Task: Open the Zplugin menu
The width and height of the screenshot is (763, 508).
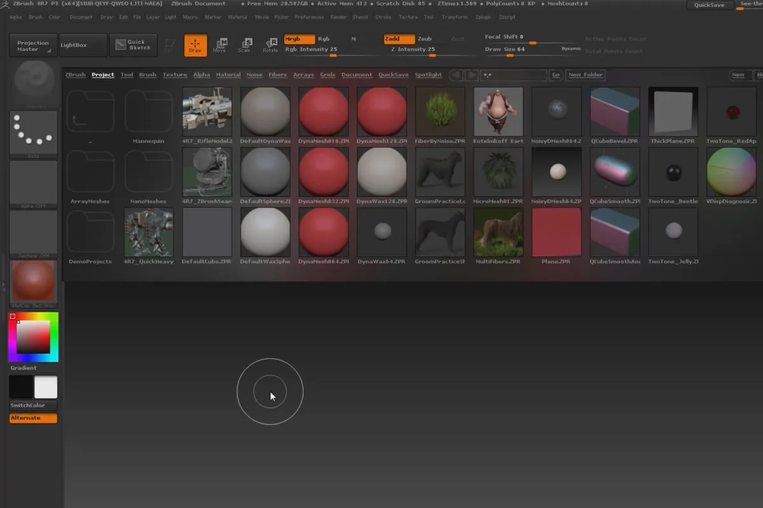Action: pos(483,17)
